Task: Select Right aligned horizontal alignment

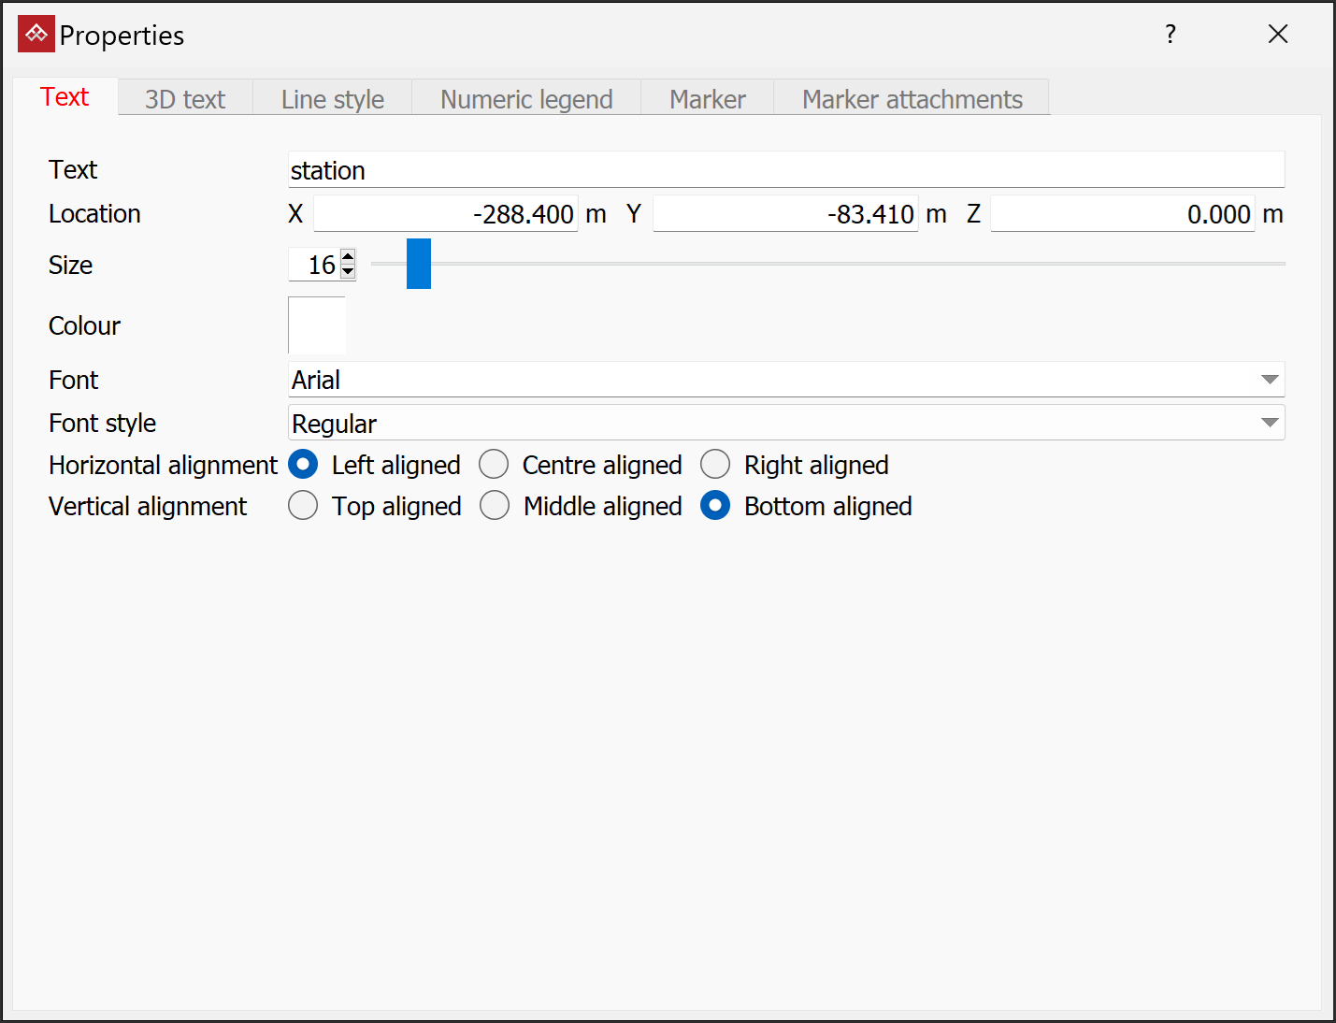Action: pyautogui.click(x=715, y=465)
